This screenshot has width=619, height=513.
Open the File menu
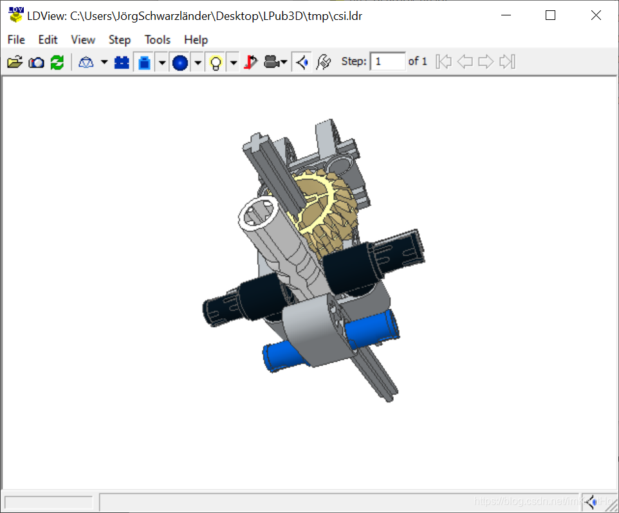point(16,40)
